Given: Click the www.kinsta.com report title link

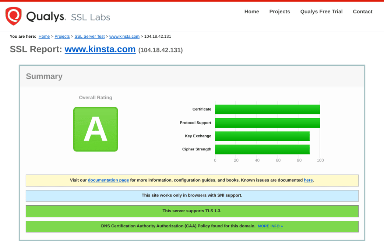Looking at the screenshot, I should tap(100, 49).
